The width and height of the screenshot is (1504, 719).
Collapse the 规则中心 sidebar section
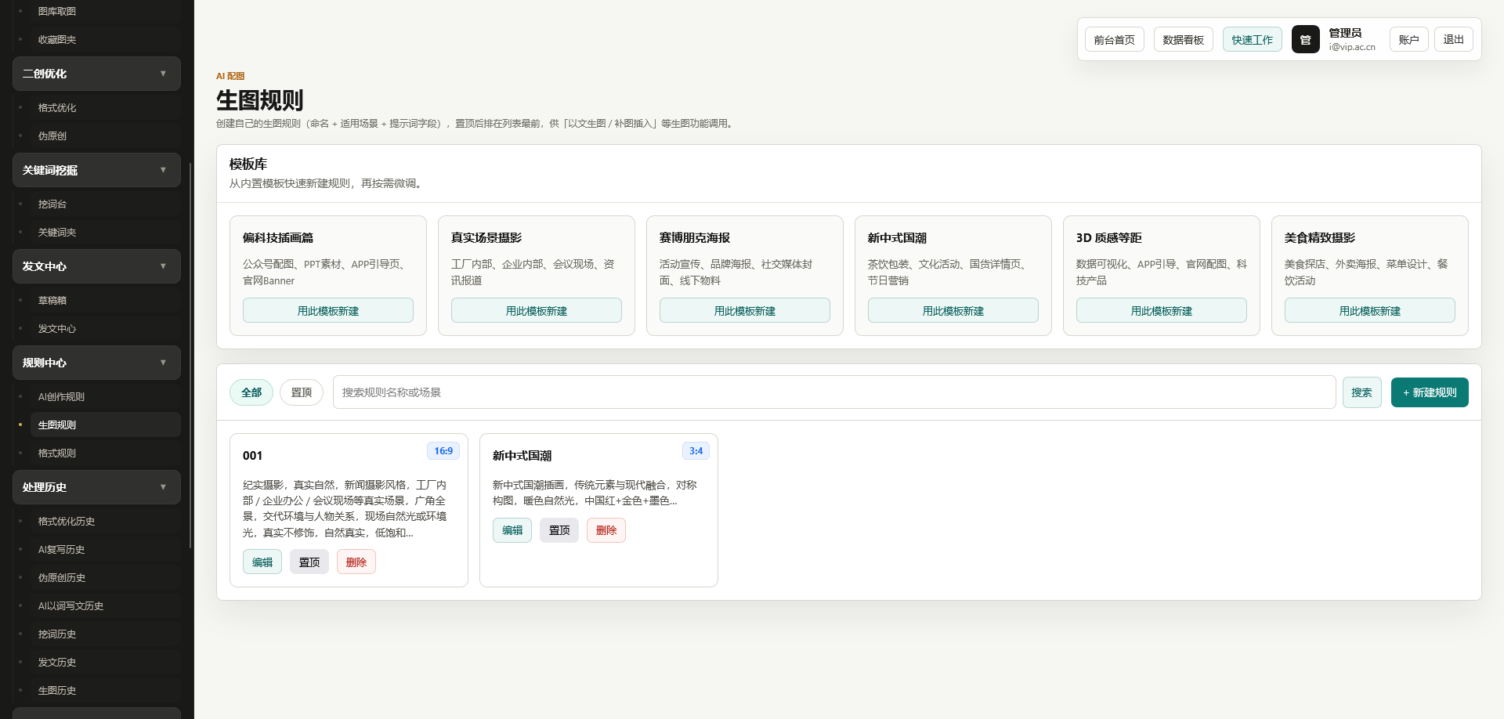point(163,363)
